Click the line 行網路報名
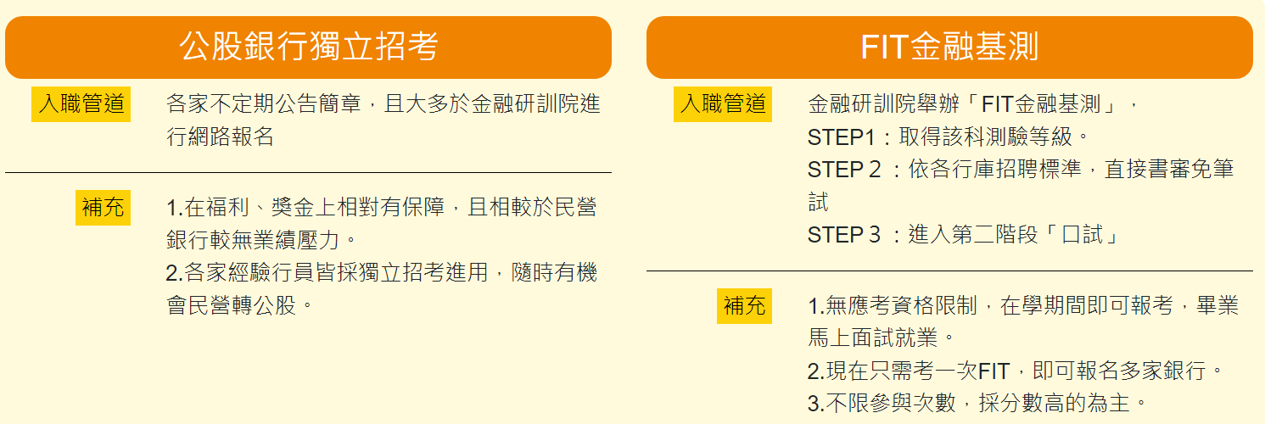Viewport: 1265px width, 424px height. [x=221, y=137]
